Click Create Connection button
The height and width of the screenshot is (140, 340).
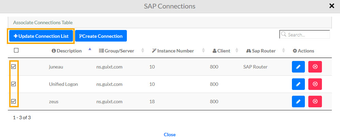101,36
